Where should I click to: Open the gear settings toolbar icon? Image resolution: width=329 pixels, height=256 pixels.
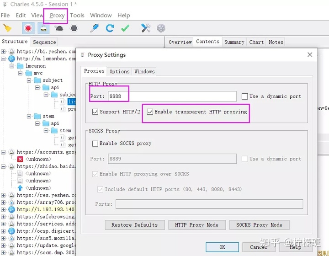161,28
